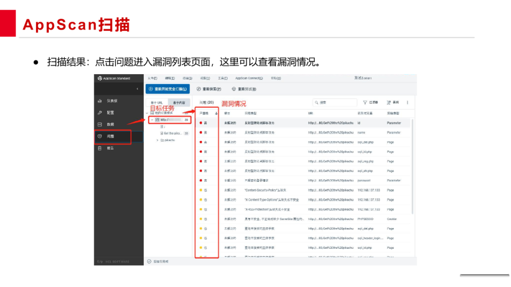Click the blue 重新开始完全扫描(L) button
This screenshot has width=511, height=287.
coord(167,89)
